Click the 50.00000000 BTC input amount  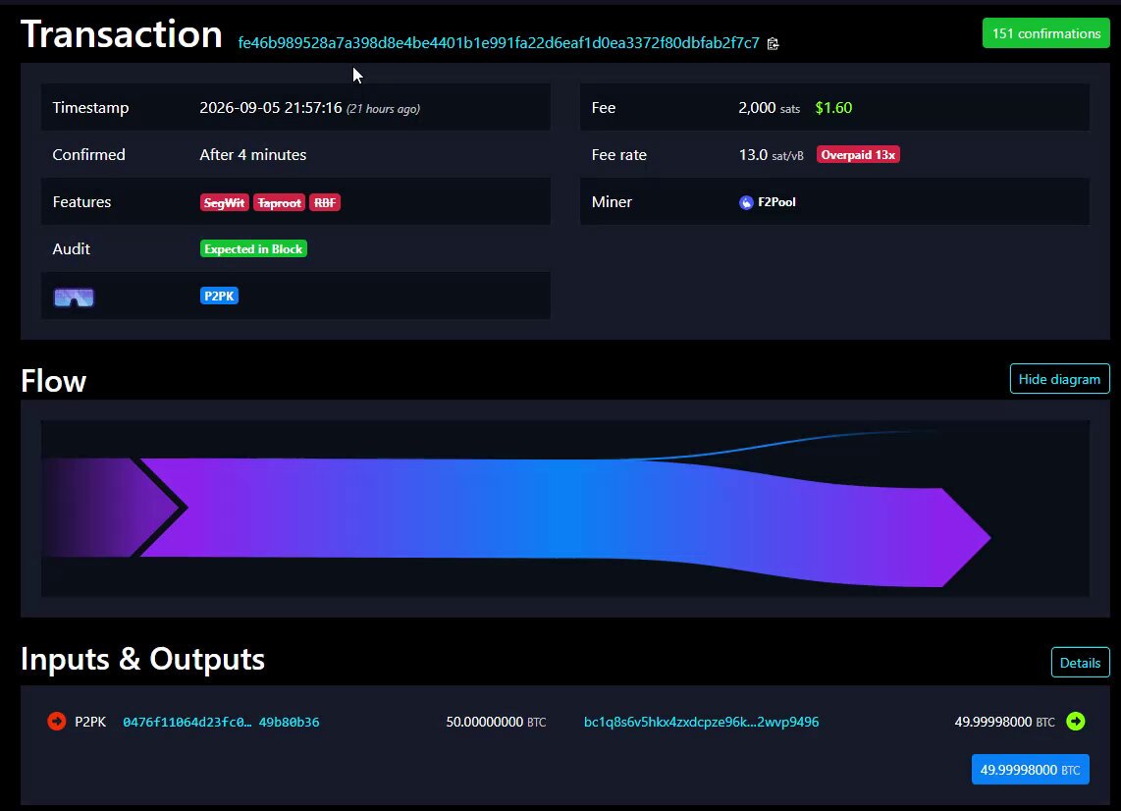(x=496, y=723)
